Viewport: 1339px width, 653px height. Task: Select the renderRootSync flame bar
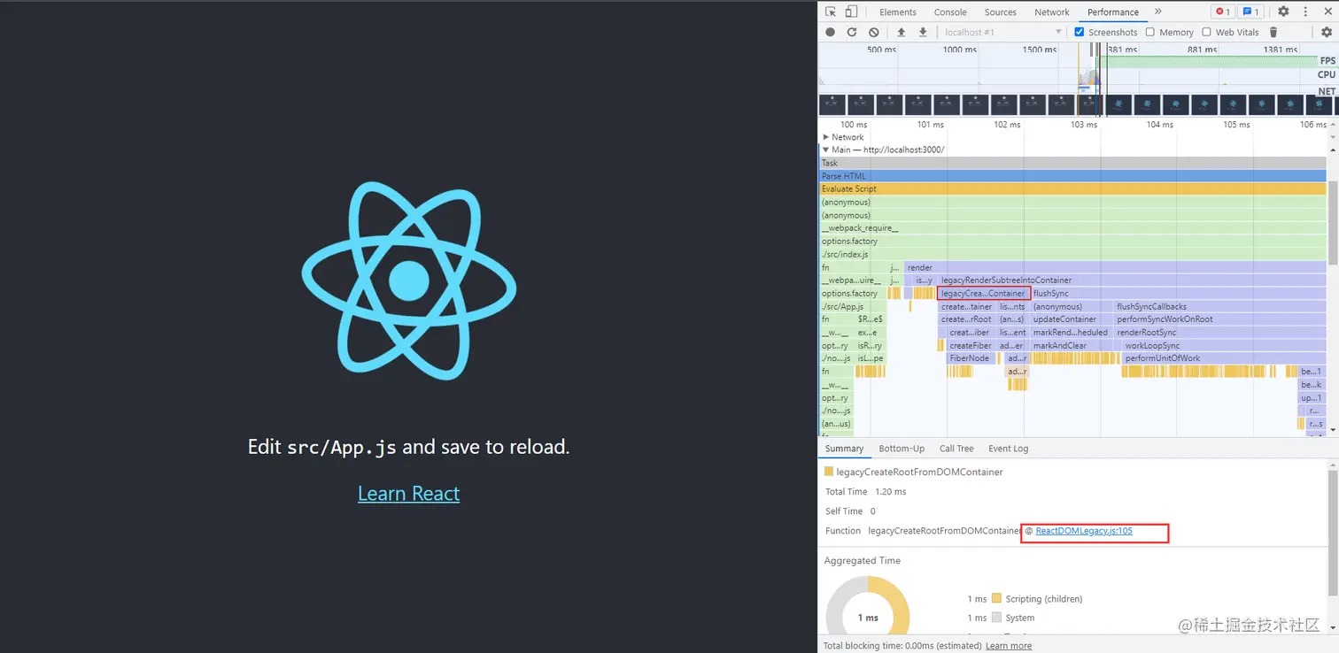(1220, 333)
